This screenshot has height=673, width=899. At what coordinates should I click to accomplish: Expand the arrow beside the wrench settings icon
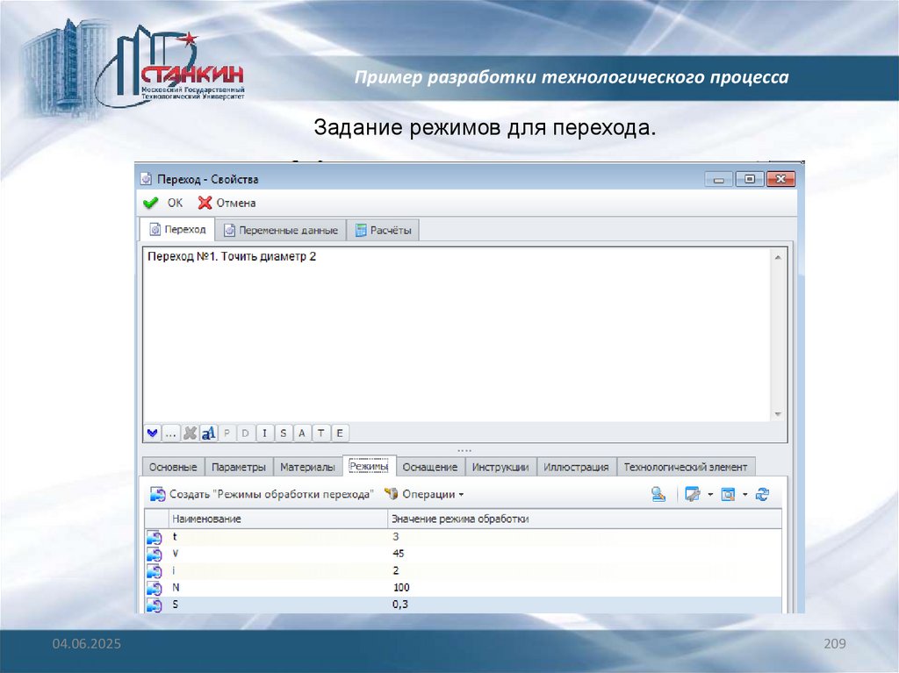click(709, 494)
